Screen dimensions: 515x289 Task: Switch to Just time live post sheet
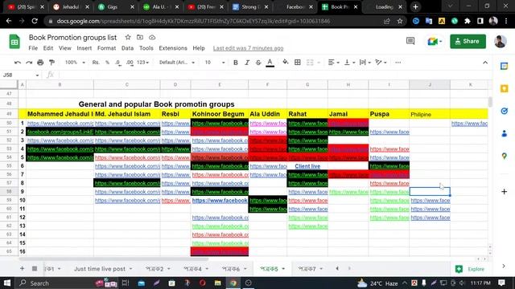point(100,269)
